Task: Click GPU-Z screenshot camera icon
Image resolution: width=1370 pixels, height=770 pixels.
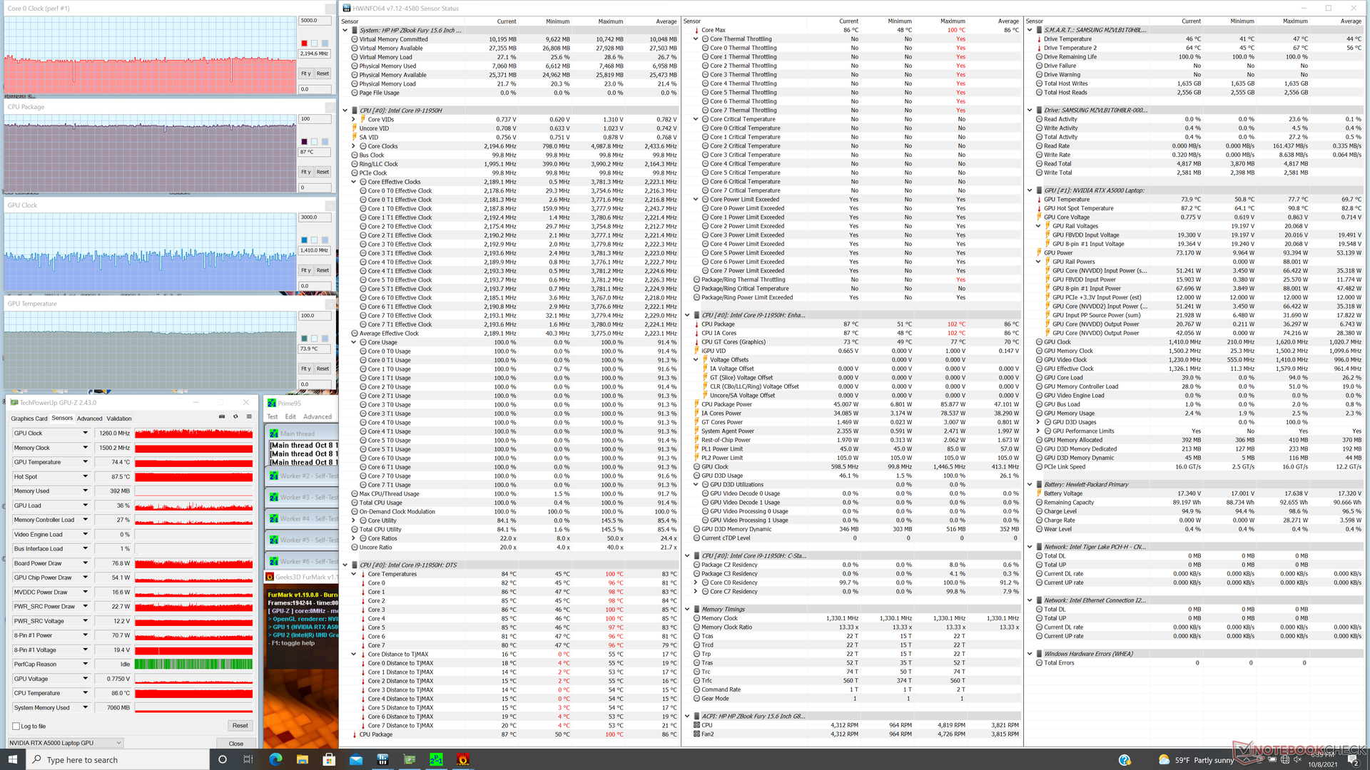Action: [222, 417]
